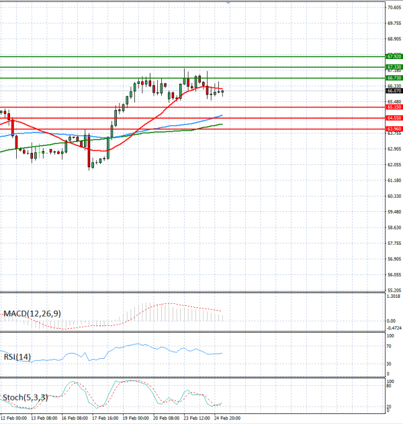Image resolution: width=403 pixels, height=424 pixels.
Task: Click the 65.150 red support label
Action: 394,107
